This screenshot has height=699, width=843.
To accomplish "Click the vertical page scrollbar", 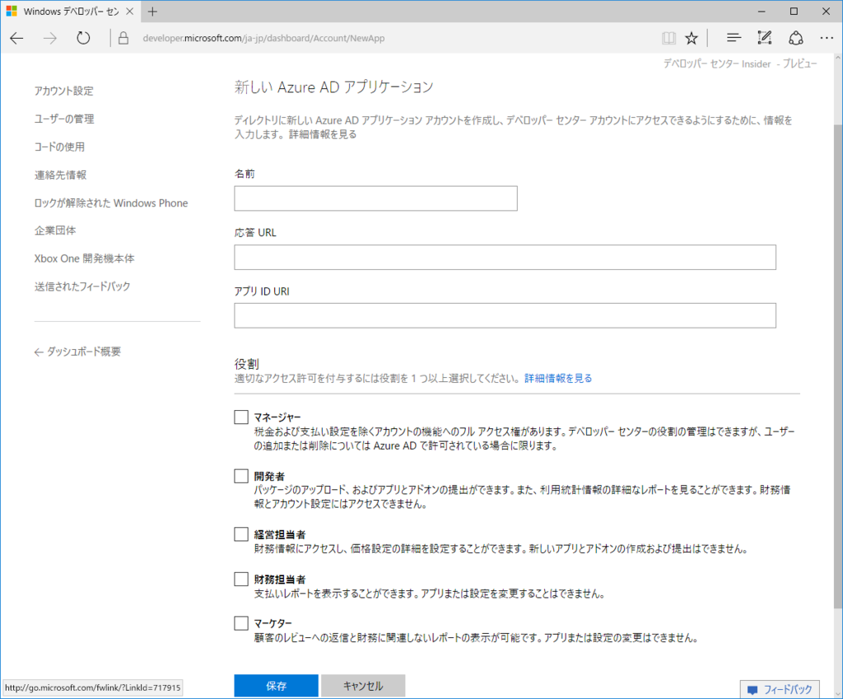I will [x=838, y=366].
